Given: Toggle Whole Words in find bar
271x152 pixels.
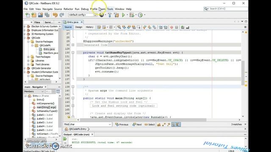Looking at the screenshot, I should (x=164, y=125).
